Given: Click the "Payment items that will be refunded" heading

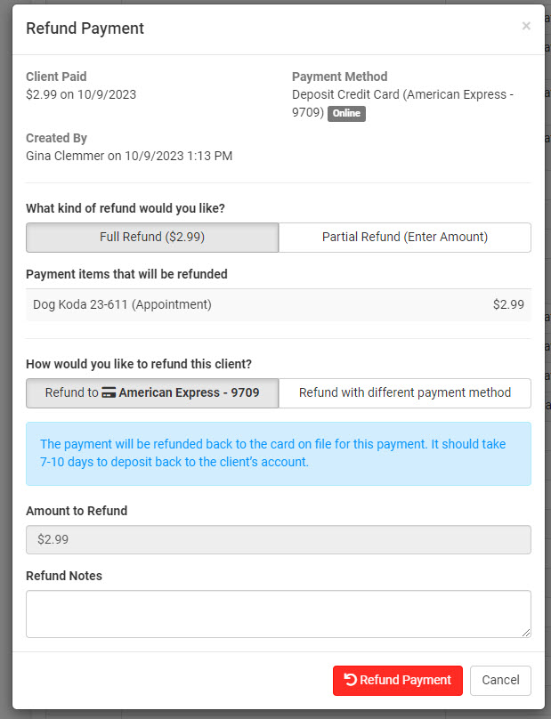Looking at the screenshot, I should click(126, 274).
